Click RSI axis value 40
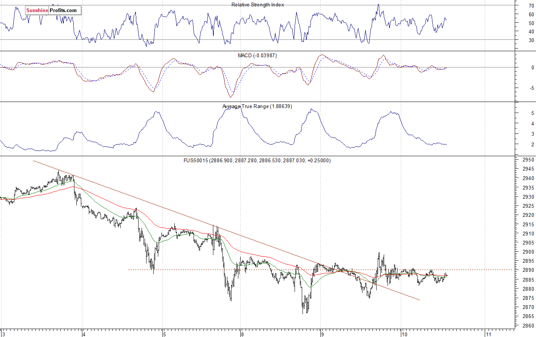 [x=531, y=31]
